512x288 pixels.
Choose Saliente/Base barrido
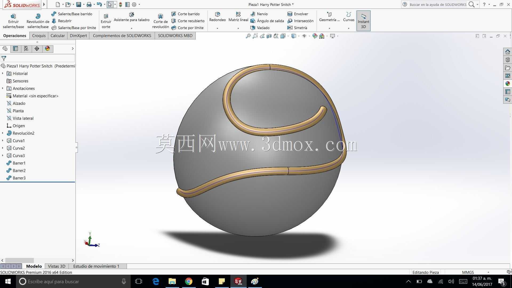pos(72,14)
